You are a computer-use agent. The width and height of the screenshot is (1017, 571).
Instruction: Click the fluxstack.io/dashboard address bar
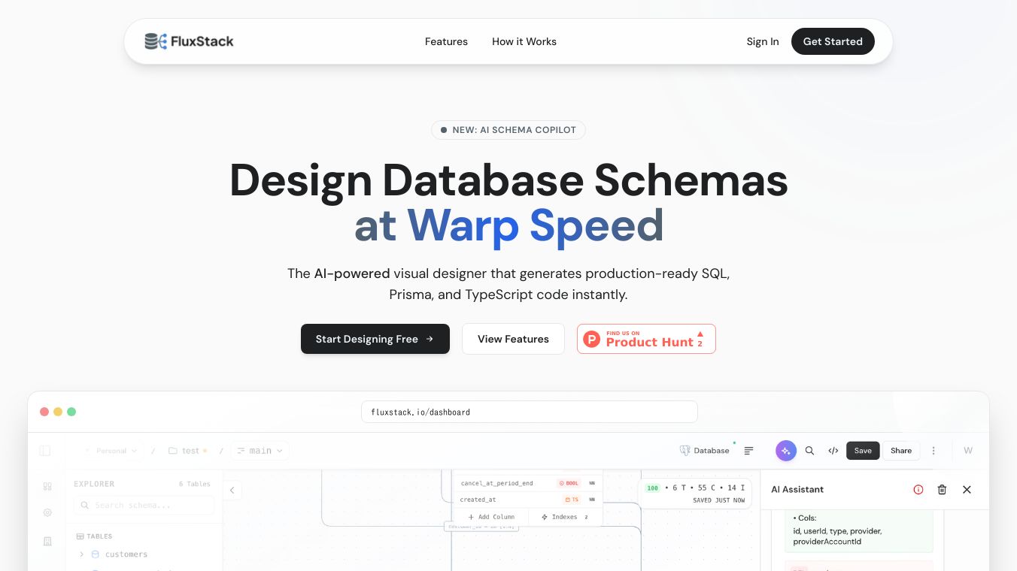(530, 412)
